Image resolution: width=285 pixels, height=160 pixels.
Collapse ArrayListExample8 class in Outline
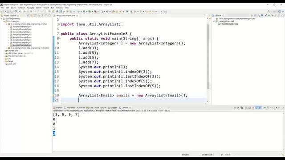[214, 21]
